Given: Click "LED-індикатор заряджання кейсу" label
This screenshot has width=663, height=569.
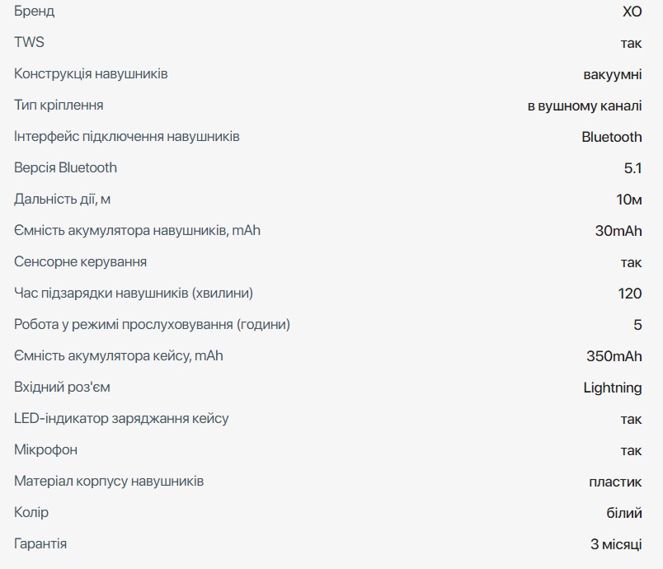Looking at the screenshot, I should point(121,418).
